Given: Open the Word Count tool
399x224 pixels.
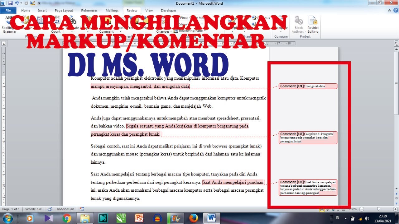Looking at the screenshot, I should click(x=56, y=24).
